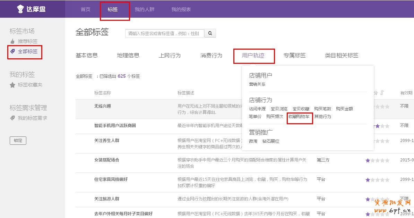Click 平台 in the 住宅家具风格偏好 row
Image resolution: width=414 pixels, height=218 pixels.
pyautogui.click(x=321, y=179)
